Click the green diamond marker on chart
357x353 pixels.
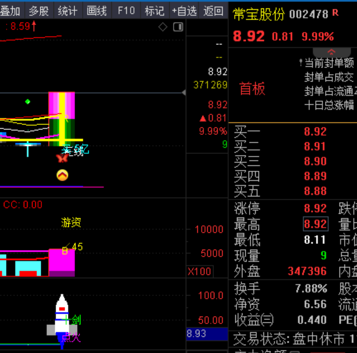(x=28, y=101)
